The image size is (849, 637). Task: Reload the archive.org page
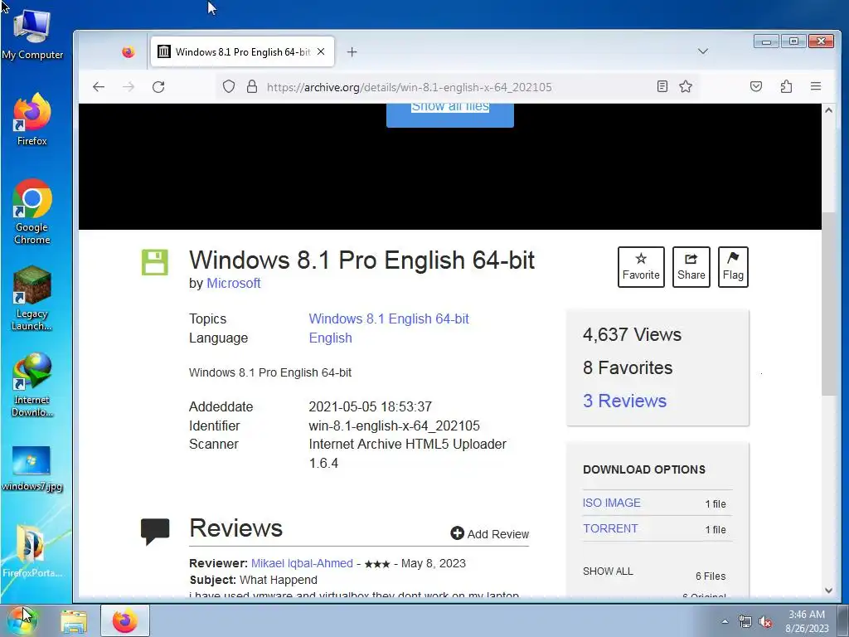[x=158, y=86]
